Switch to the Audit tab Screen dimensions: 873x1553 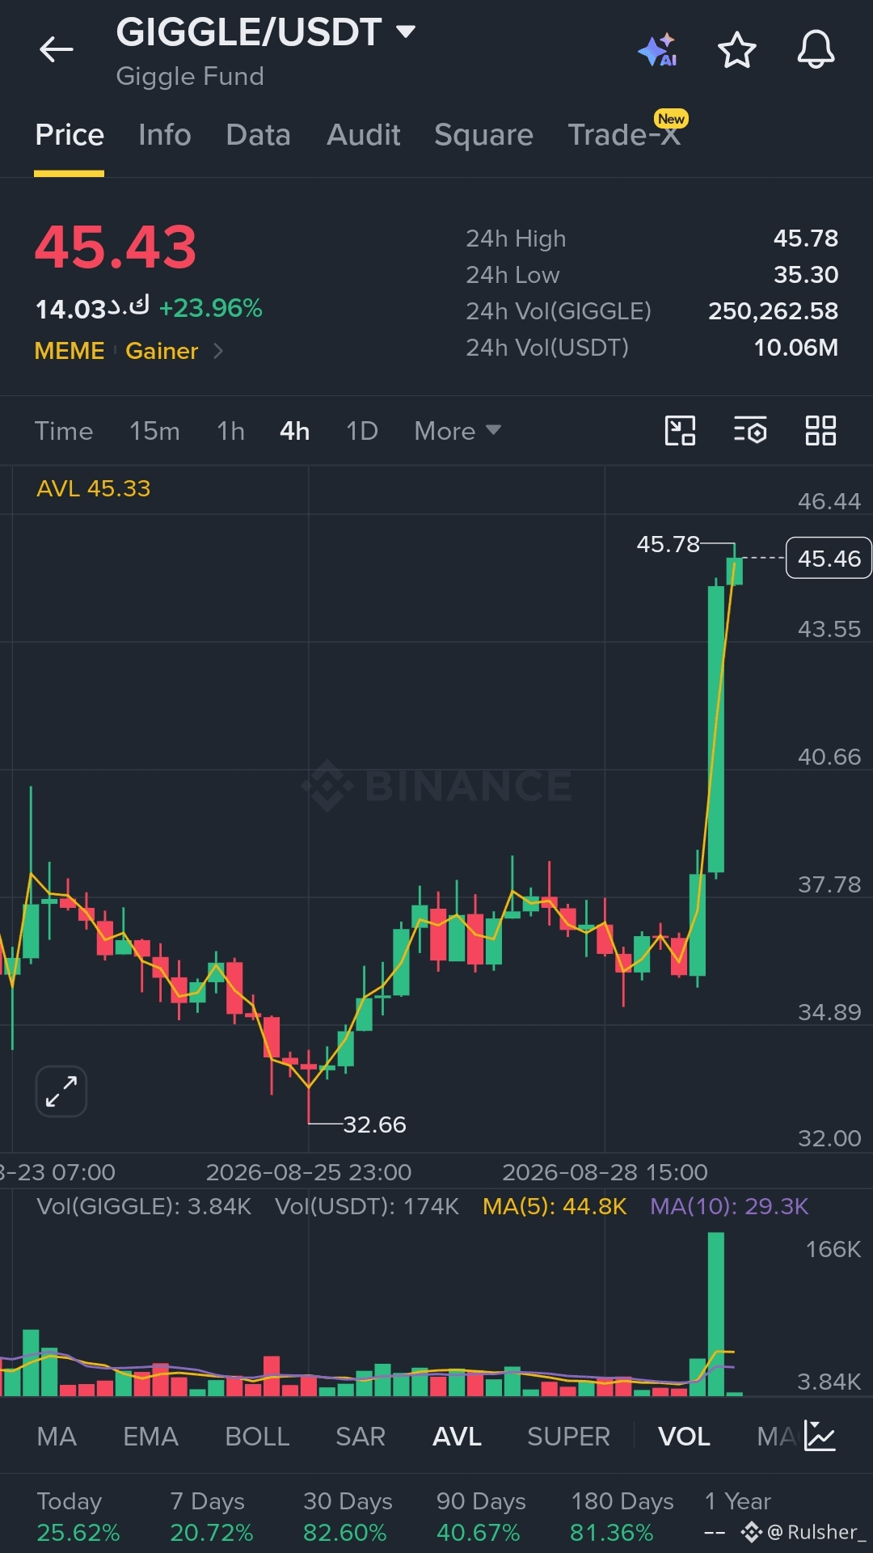364,135
